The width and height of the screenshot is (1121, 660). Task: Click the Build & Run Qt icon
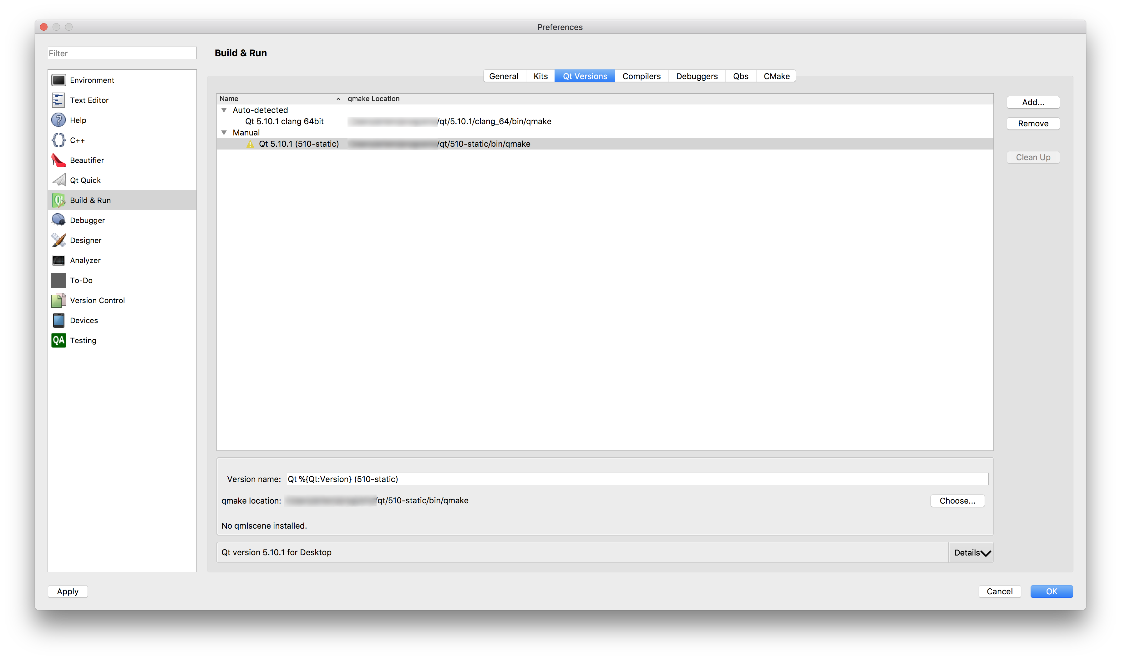(x=58, y=200)
